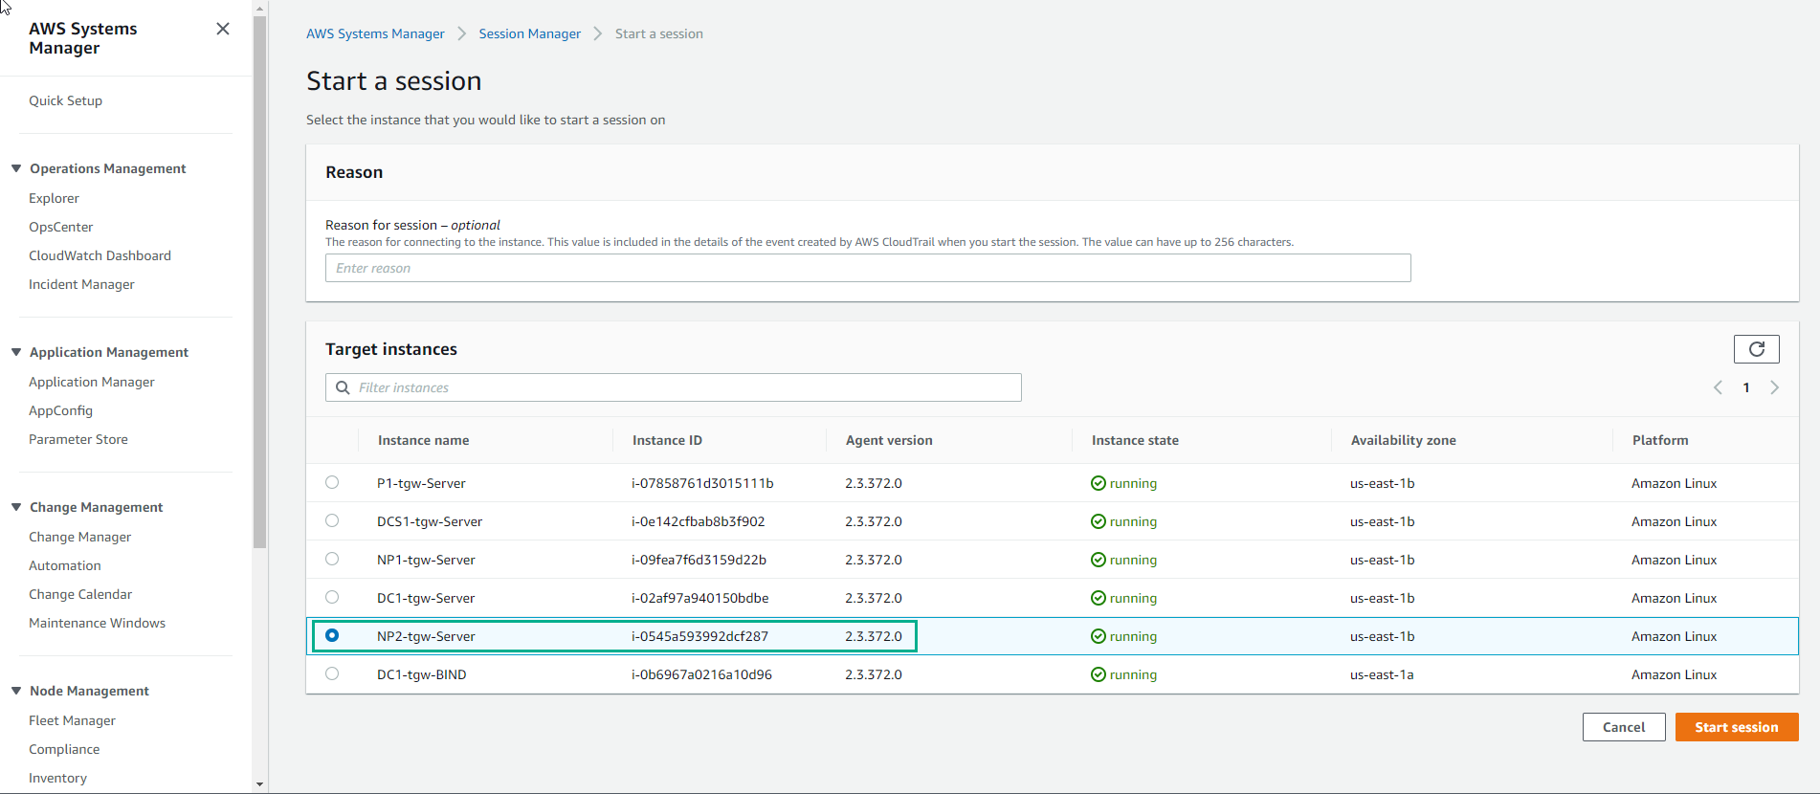Click the Agent version column header

coord(889,440)
